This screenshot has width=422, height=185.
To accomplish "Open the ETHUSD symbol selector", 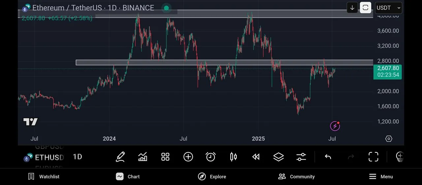I will [x=43, y=158].
